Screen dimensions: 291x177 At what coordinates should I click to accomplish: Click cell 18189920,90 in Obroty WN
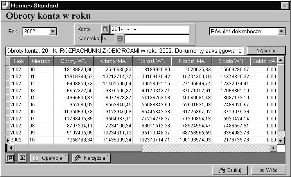tap(74, 70)
